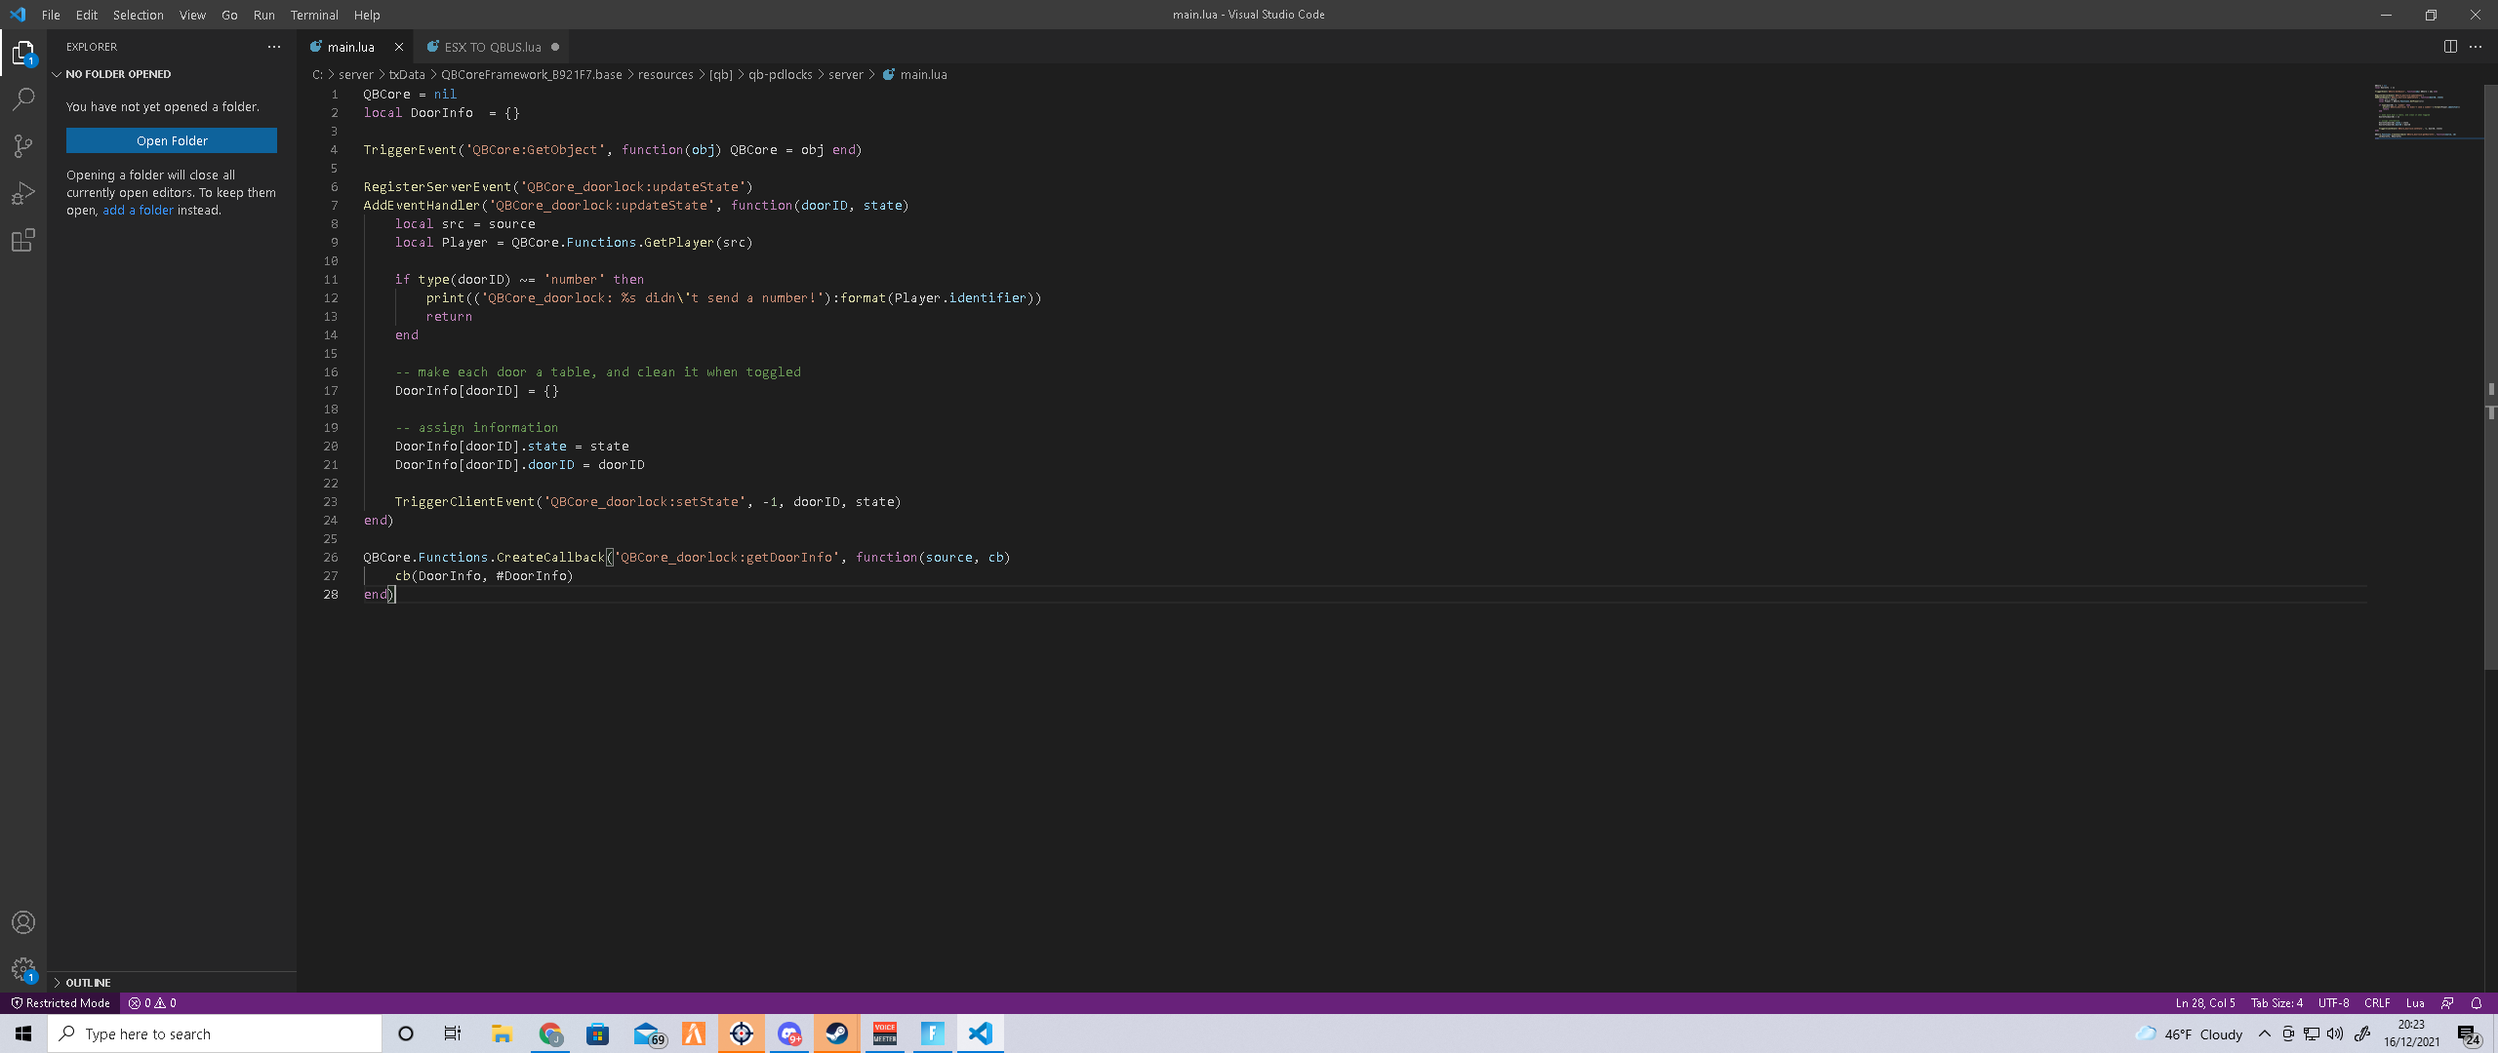Click the Lua language mode status bar

(2413, 1002)
